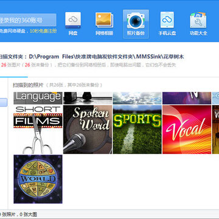The image size is (219, 219).
Task: Open the 网盘 cloud drive icon
Action: pyautogui.click(x=73, y=24)
